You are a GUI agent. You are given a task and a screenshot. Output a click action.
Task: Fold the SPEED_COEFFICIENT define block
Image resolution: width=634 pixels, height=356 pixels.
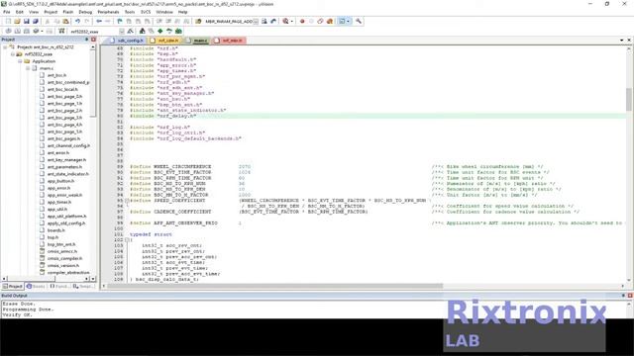pyautogui.click(x=127, y=201)
